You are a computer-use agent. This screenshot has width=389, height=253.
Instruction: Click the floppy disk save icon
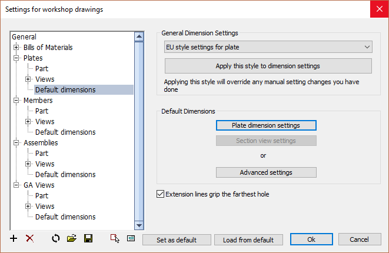[88, 239]
